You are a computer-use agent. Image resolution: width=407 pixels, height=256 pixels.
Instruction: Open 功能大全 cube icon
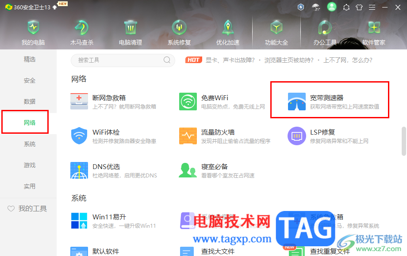[x=276, y=27]
